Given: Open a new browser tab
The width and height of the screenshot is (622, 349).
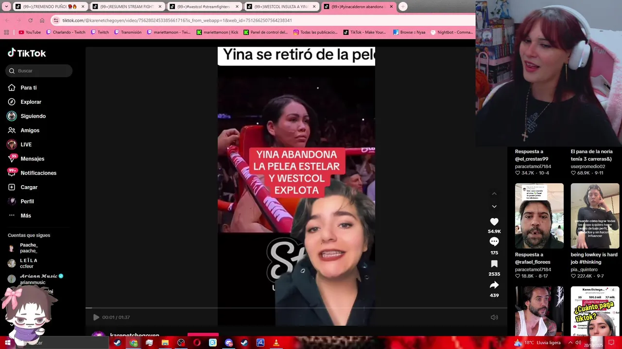Looking at the screenshot, I should [x=403, y=7].
